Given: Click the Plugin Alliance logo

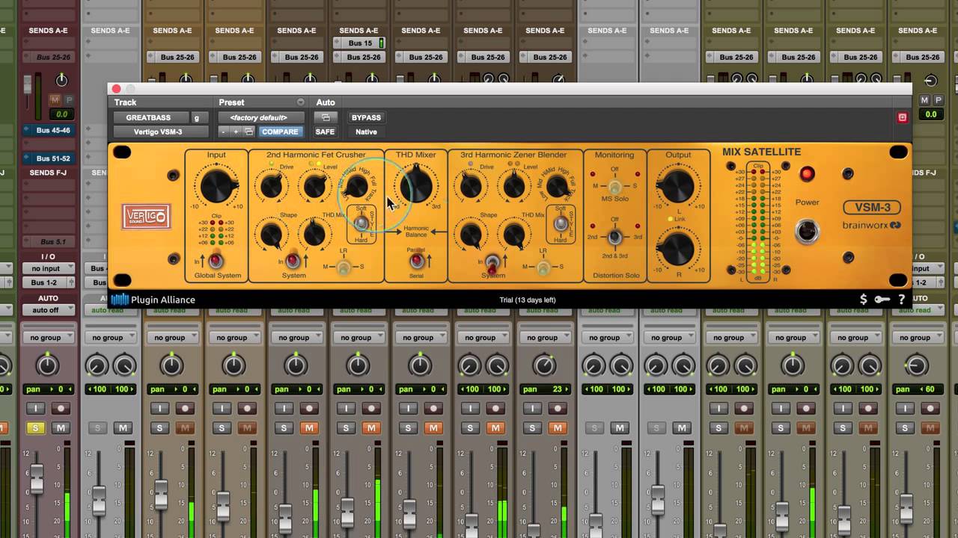Looking at the screenshot, I should click(x=153, y=300).
